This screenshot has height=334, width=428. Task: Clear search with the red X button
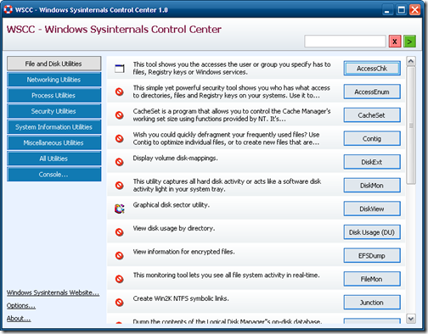[x=395, y=42]
